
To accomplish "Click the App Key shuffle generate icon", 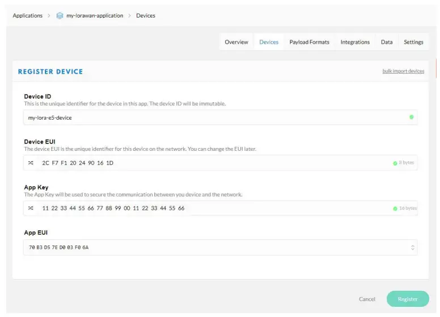I will pyautogui.click(x=31, y=208).
